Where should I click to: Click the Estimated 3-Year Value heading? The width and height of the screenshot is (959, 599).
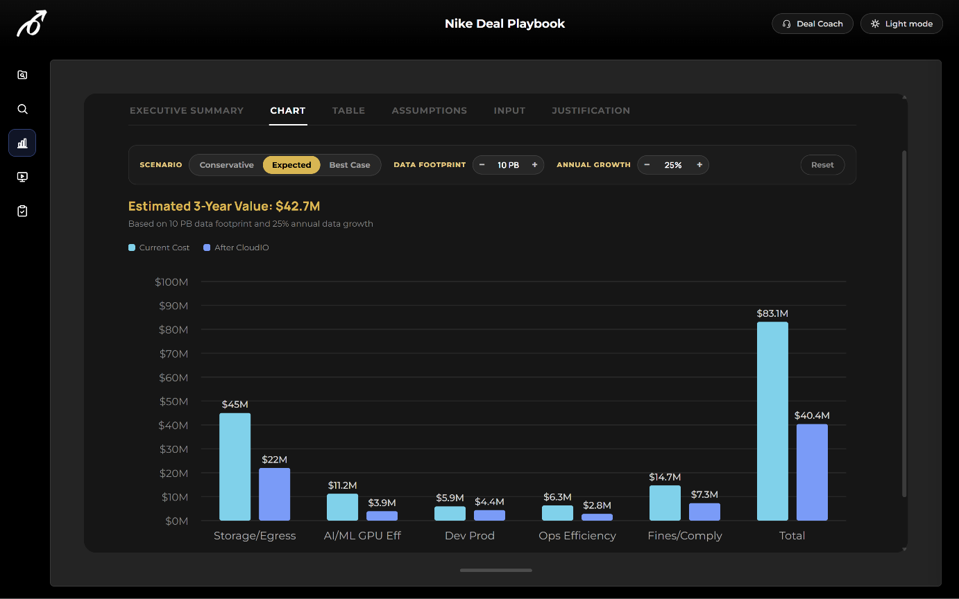click(224, 206)
